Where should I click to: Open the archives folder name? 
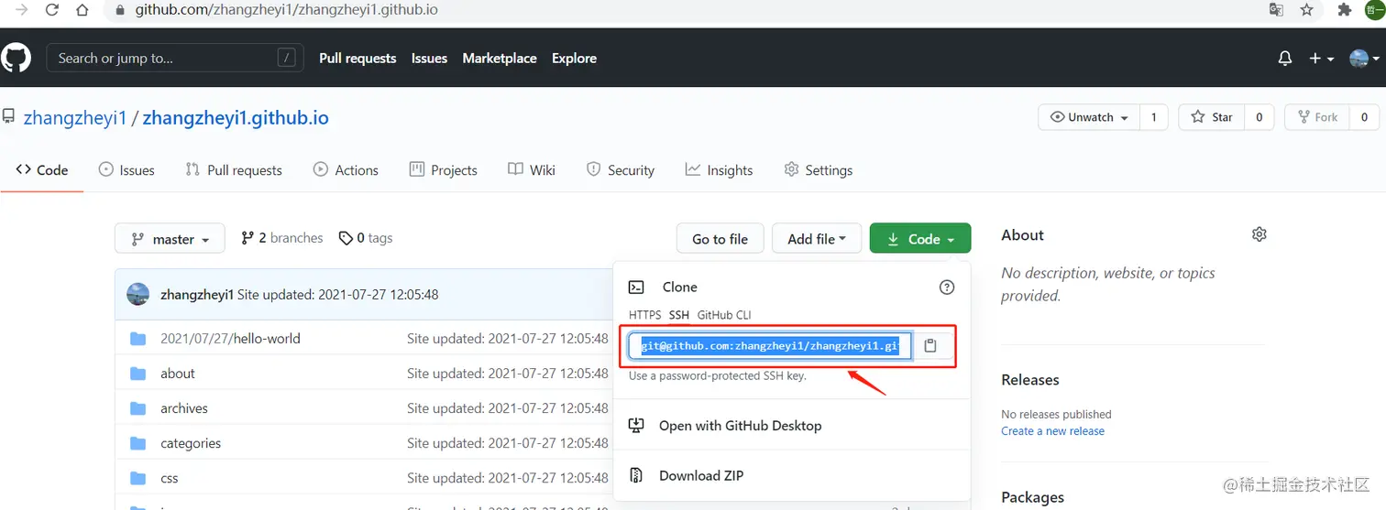point(184,408)
